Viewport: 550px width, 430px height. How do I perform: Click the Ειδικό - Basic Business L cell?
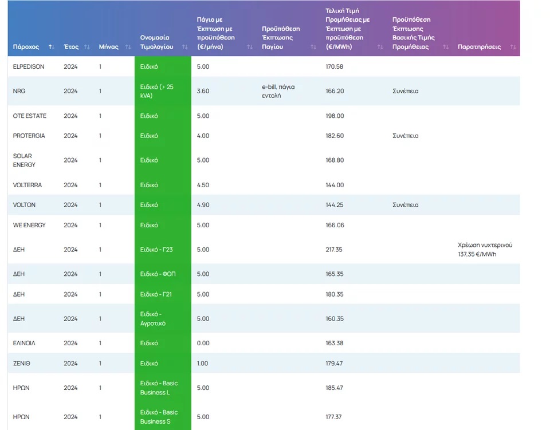[x=159, y=388]
